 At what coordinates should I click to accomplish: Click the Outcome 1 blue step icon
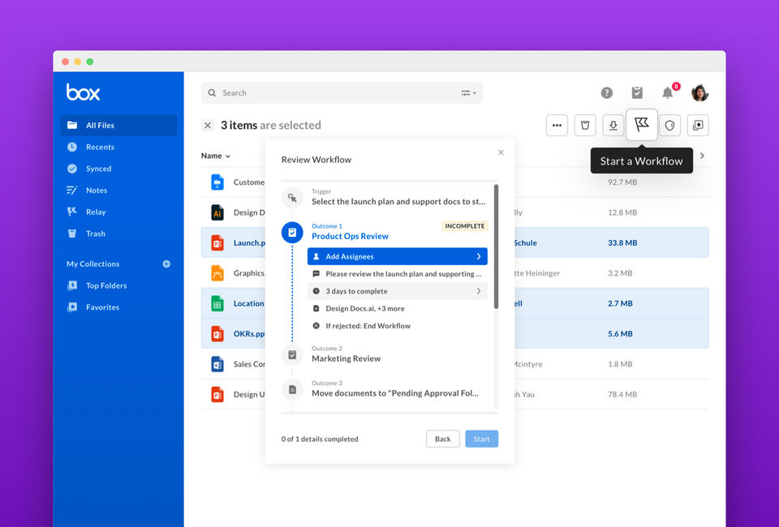tap(292, 232)
